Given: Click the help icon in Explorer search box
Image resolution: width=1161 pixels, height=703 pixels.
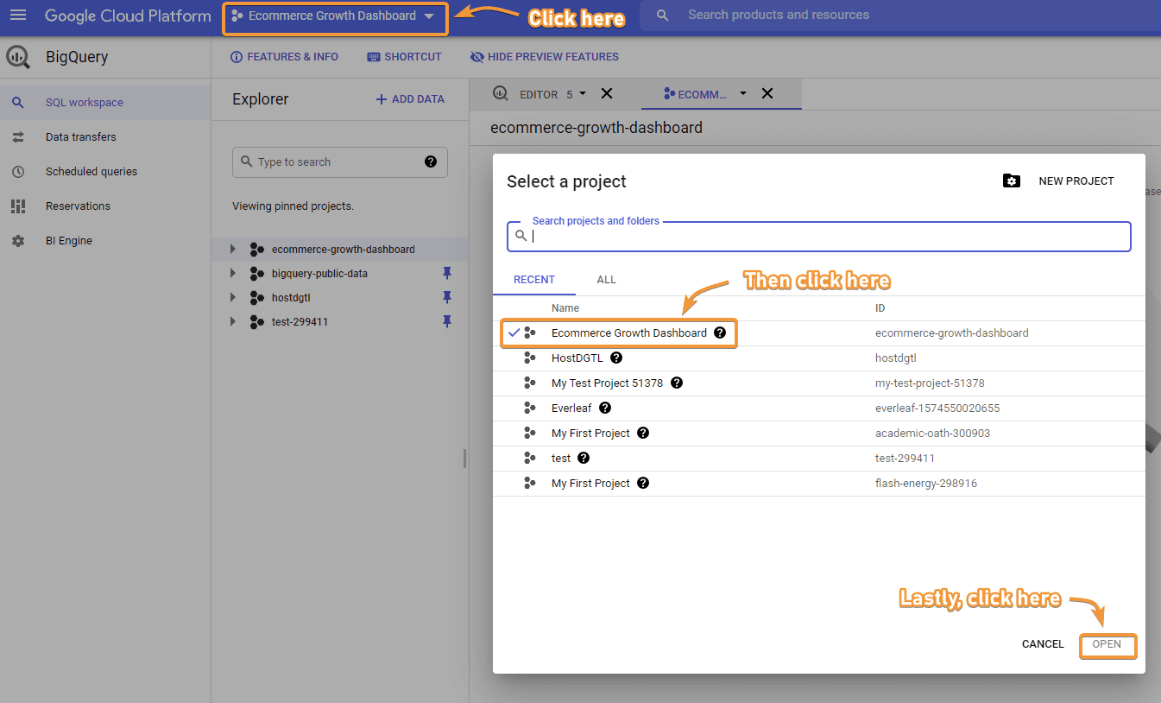Looking at the screenshot, I should (431, 161).
